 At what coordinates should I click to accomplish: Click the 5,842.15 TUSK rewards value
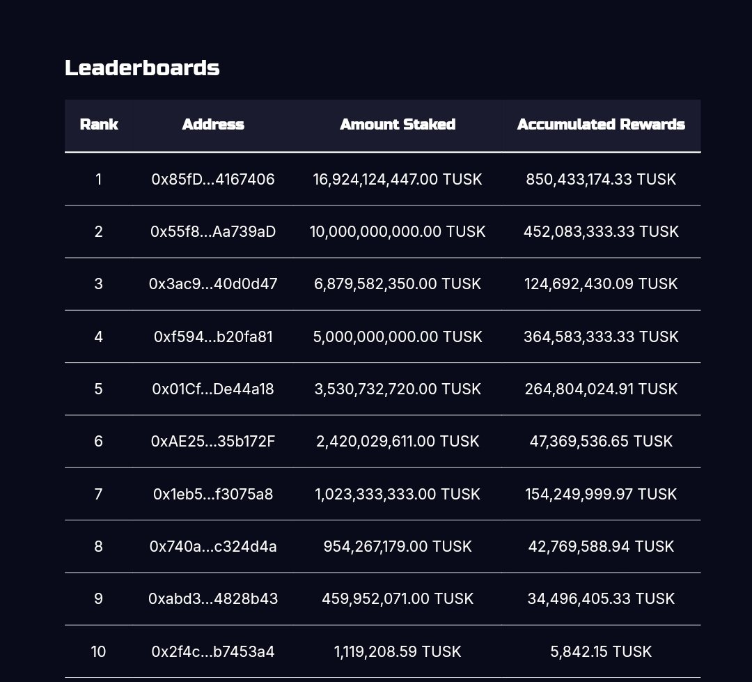(601, 652)
